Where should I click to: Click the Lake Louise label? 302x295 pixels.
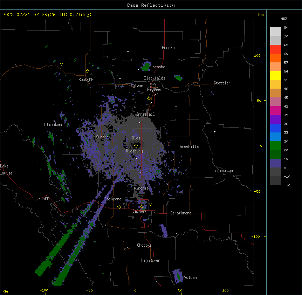pyautogui.click(x=6, y=170)
